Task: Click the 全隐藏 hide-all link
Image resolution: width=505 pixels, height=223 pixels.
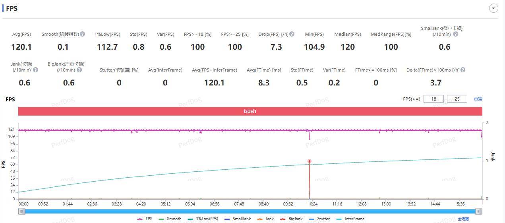Action: 463,219
